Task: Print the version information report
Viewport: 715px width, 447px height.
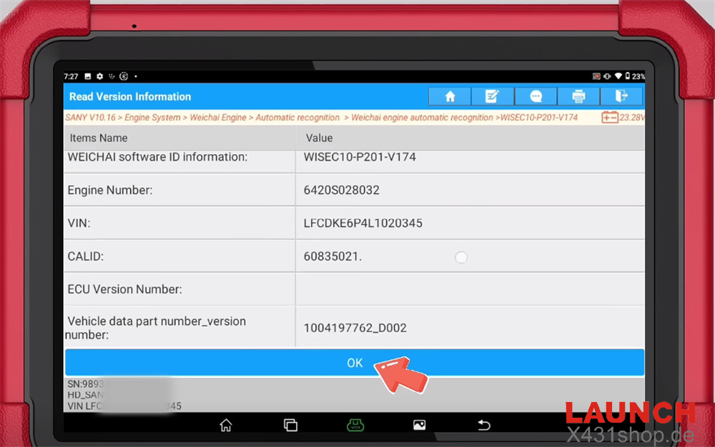Action: (x=578, y=96)
